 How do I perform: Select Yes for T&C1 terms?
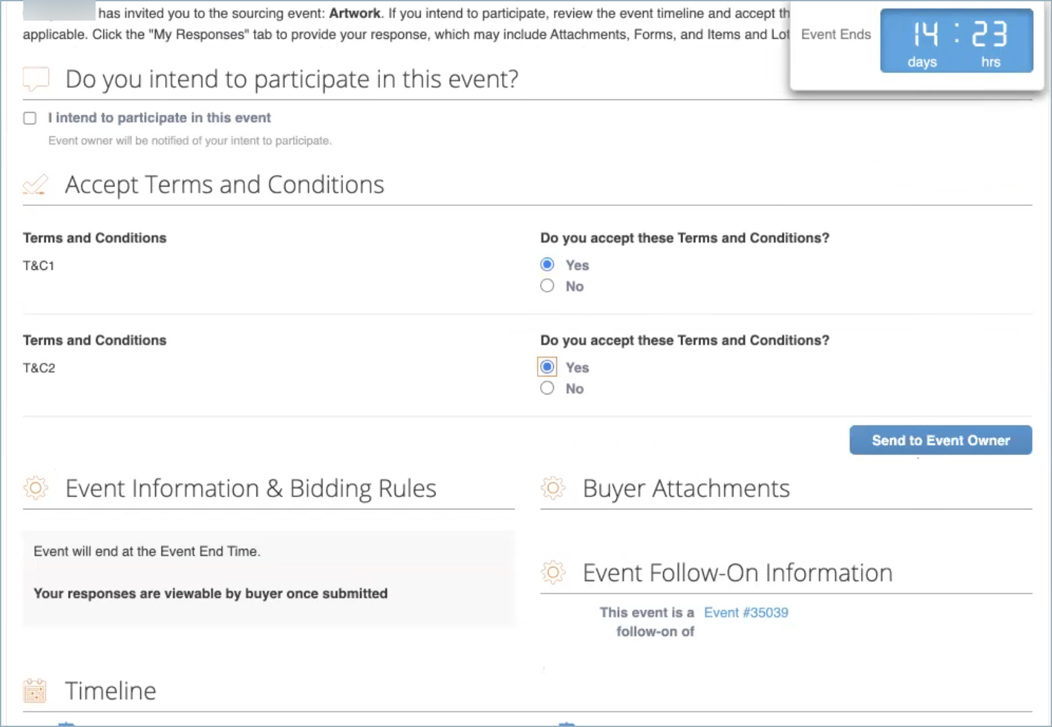[547, 264]
